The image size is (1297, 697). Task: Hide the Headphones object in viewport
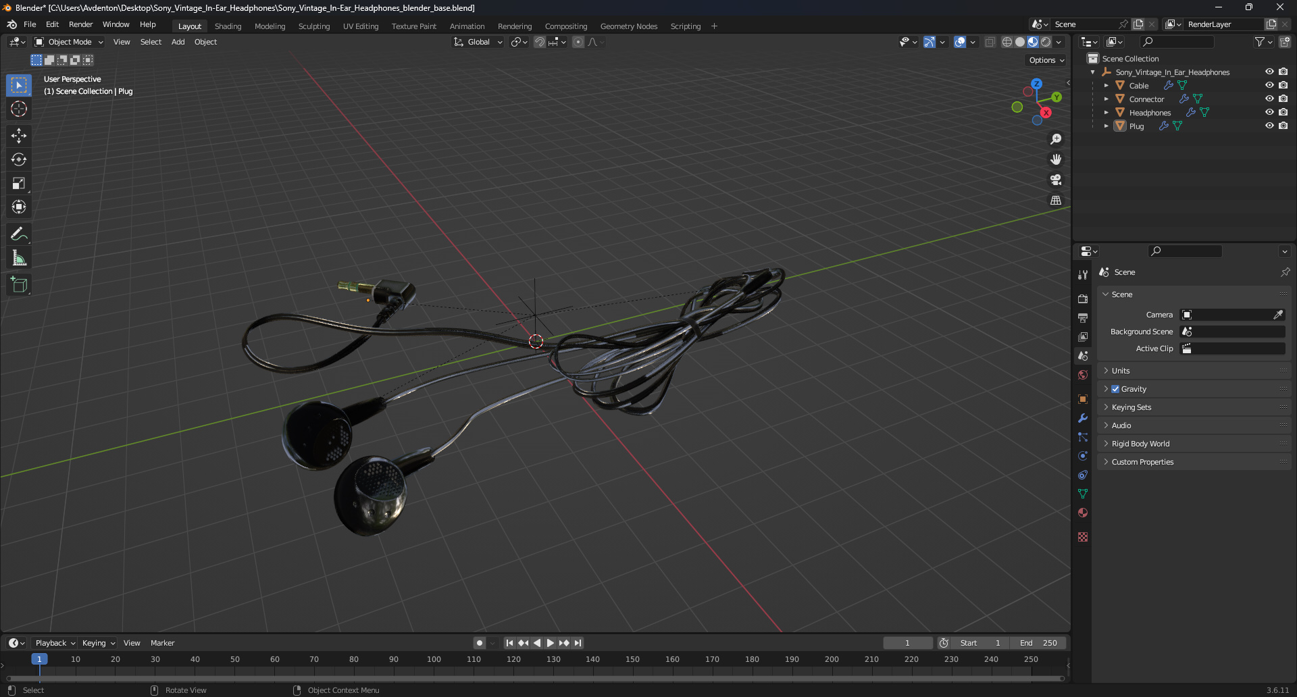click(1269, 112)
